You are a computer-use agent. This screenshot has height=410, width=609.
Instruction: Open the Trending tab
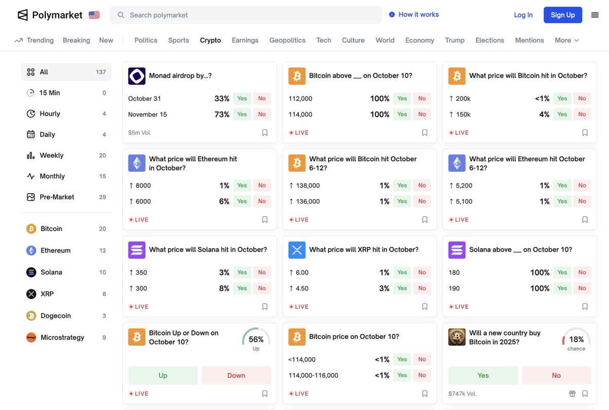[35, 40]
